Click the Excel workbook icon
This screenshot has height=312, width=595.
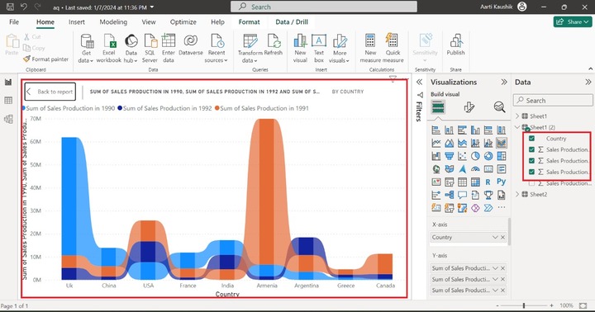click(x=109, y=49)
